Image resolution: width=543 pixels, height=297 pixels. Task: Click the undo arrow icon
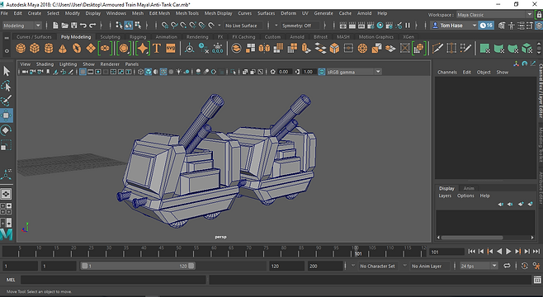tap(83, 26)
